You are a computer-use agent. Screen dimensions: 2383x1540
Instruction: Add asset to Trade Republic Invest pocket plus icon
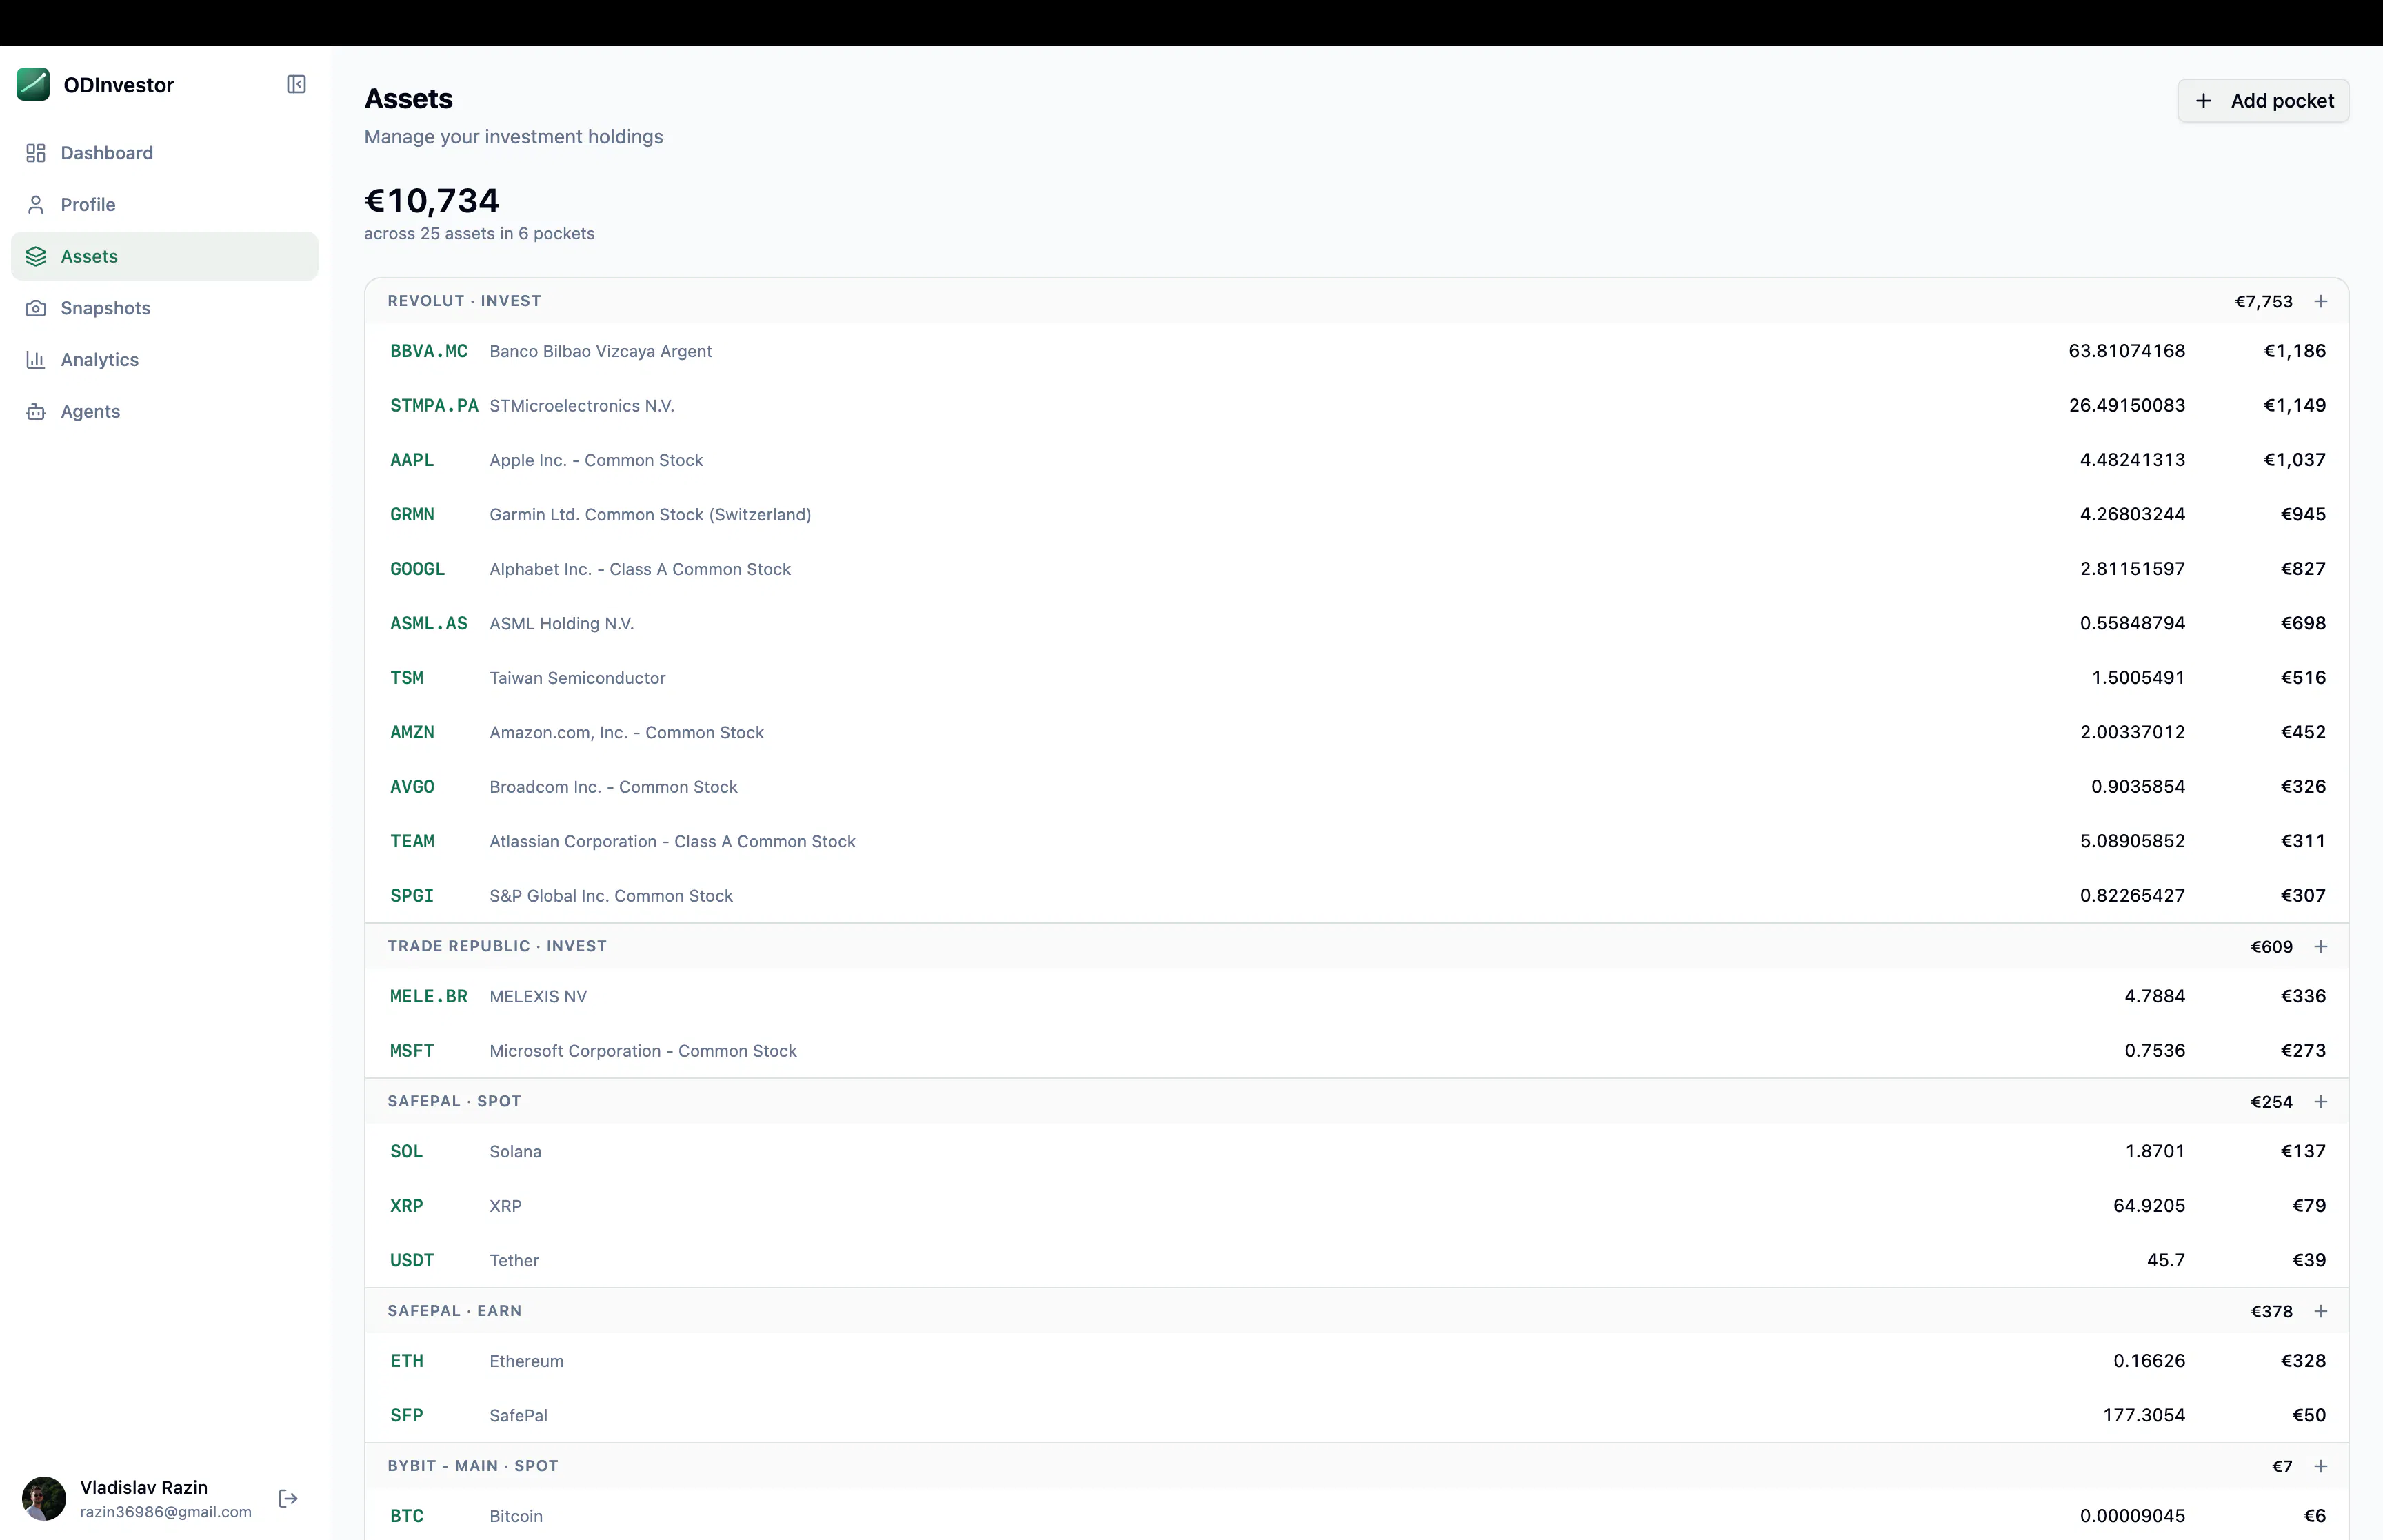(2321, 946)
